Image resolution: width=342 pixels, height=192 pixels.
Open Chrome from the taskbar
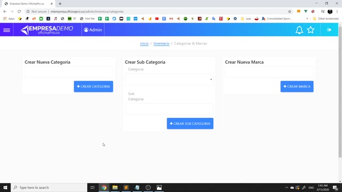(104, 187)
